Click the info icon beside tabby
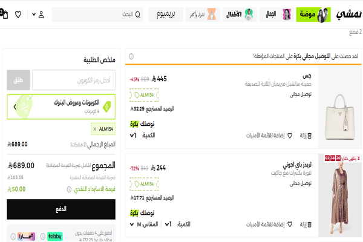The image size is (363, 242). (42, 237)
